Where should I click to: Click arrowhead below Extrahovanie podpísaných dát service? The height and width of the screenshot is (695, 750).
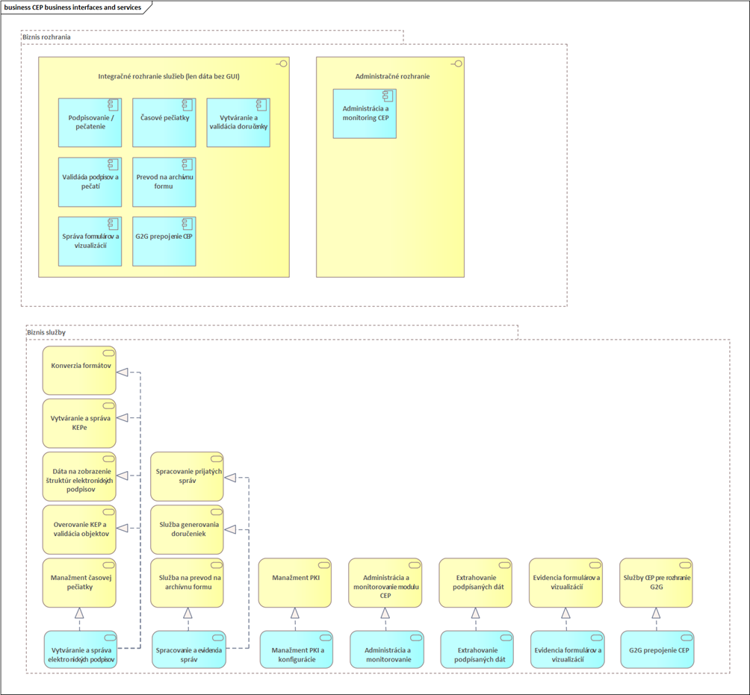[475, 613]
